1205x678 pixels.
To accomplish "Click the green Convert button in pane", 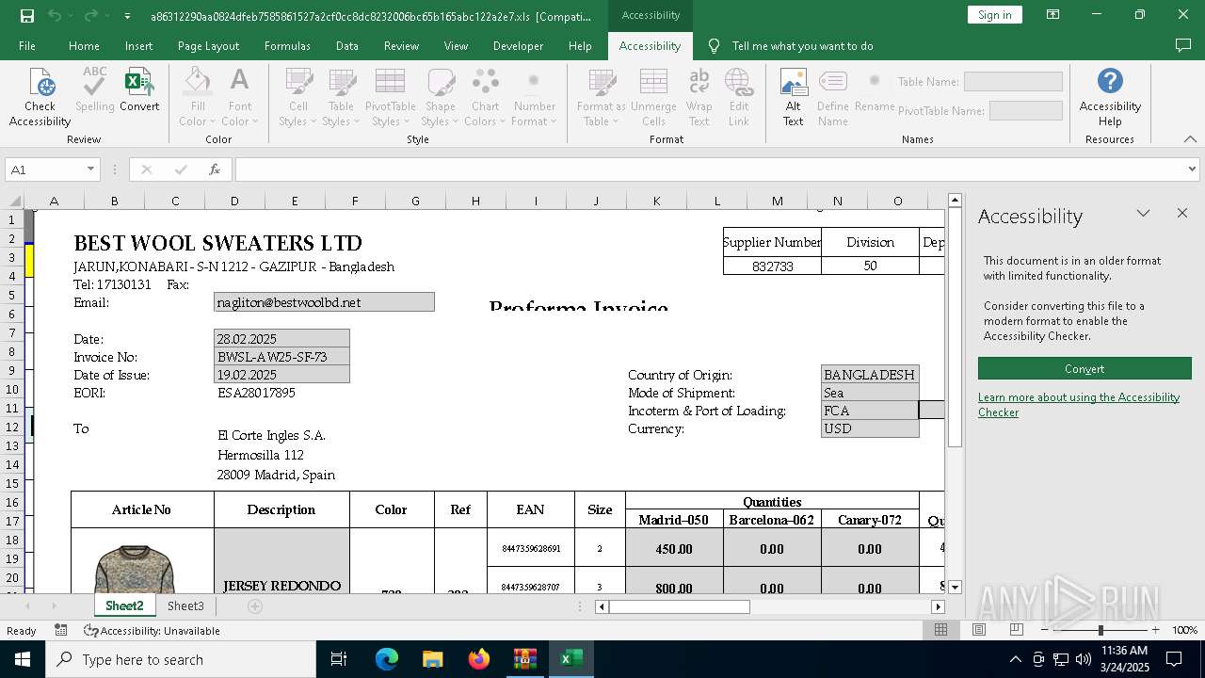I will point(1084,368).
